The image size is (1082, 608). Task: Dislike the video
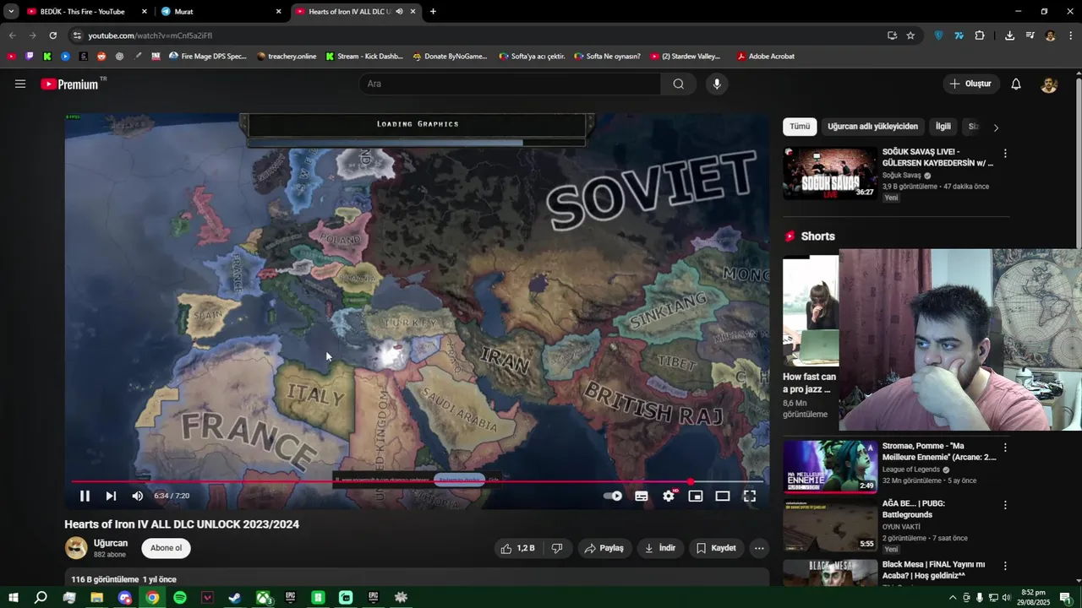pyautogui.click(x=557, y=548)
